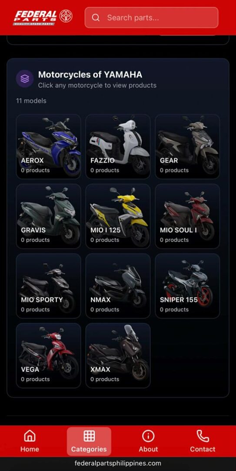The height and width of the screenshot is (471, 236).
Task: View products for NMAX
Action: [x=118, y=286]
